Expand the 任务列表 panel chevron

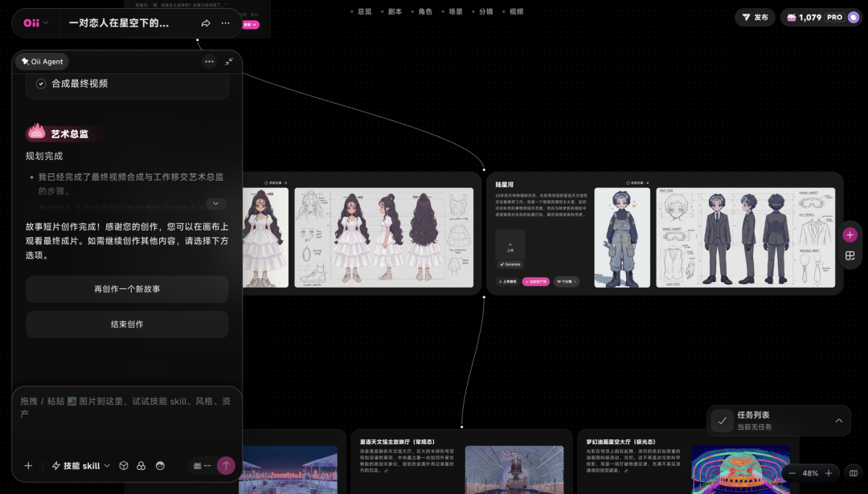[x=839, y=420]
